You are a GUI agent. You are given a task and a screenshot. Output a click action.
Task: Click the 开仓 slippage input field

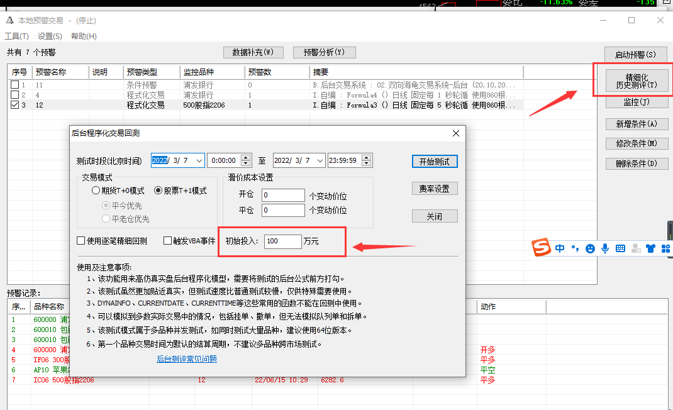(283, 195)
